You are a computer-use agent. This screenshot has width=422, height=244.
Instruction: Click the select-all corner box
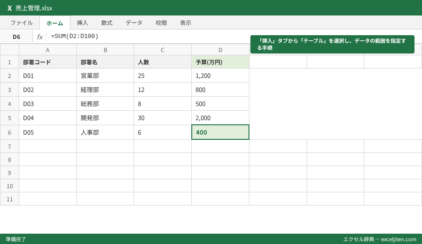pyautogui.click(x=9, y=50)
